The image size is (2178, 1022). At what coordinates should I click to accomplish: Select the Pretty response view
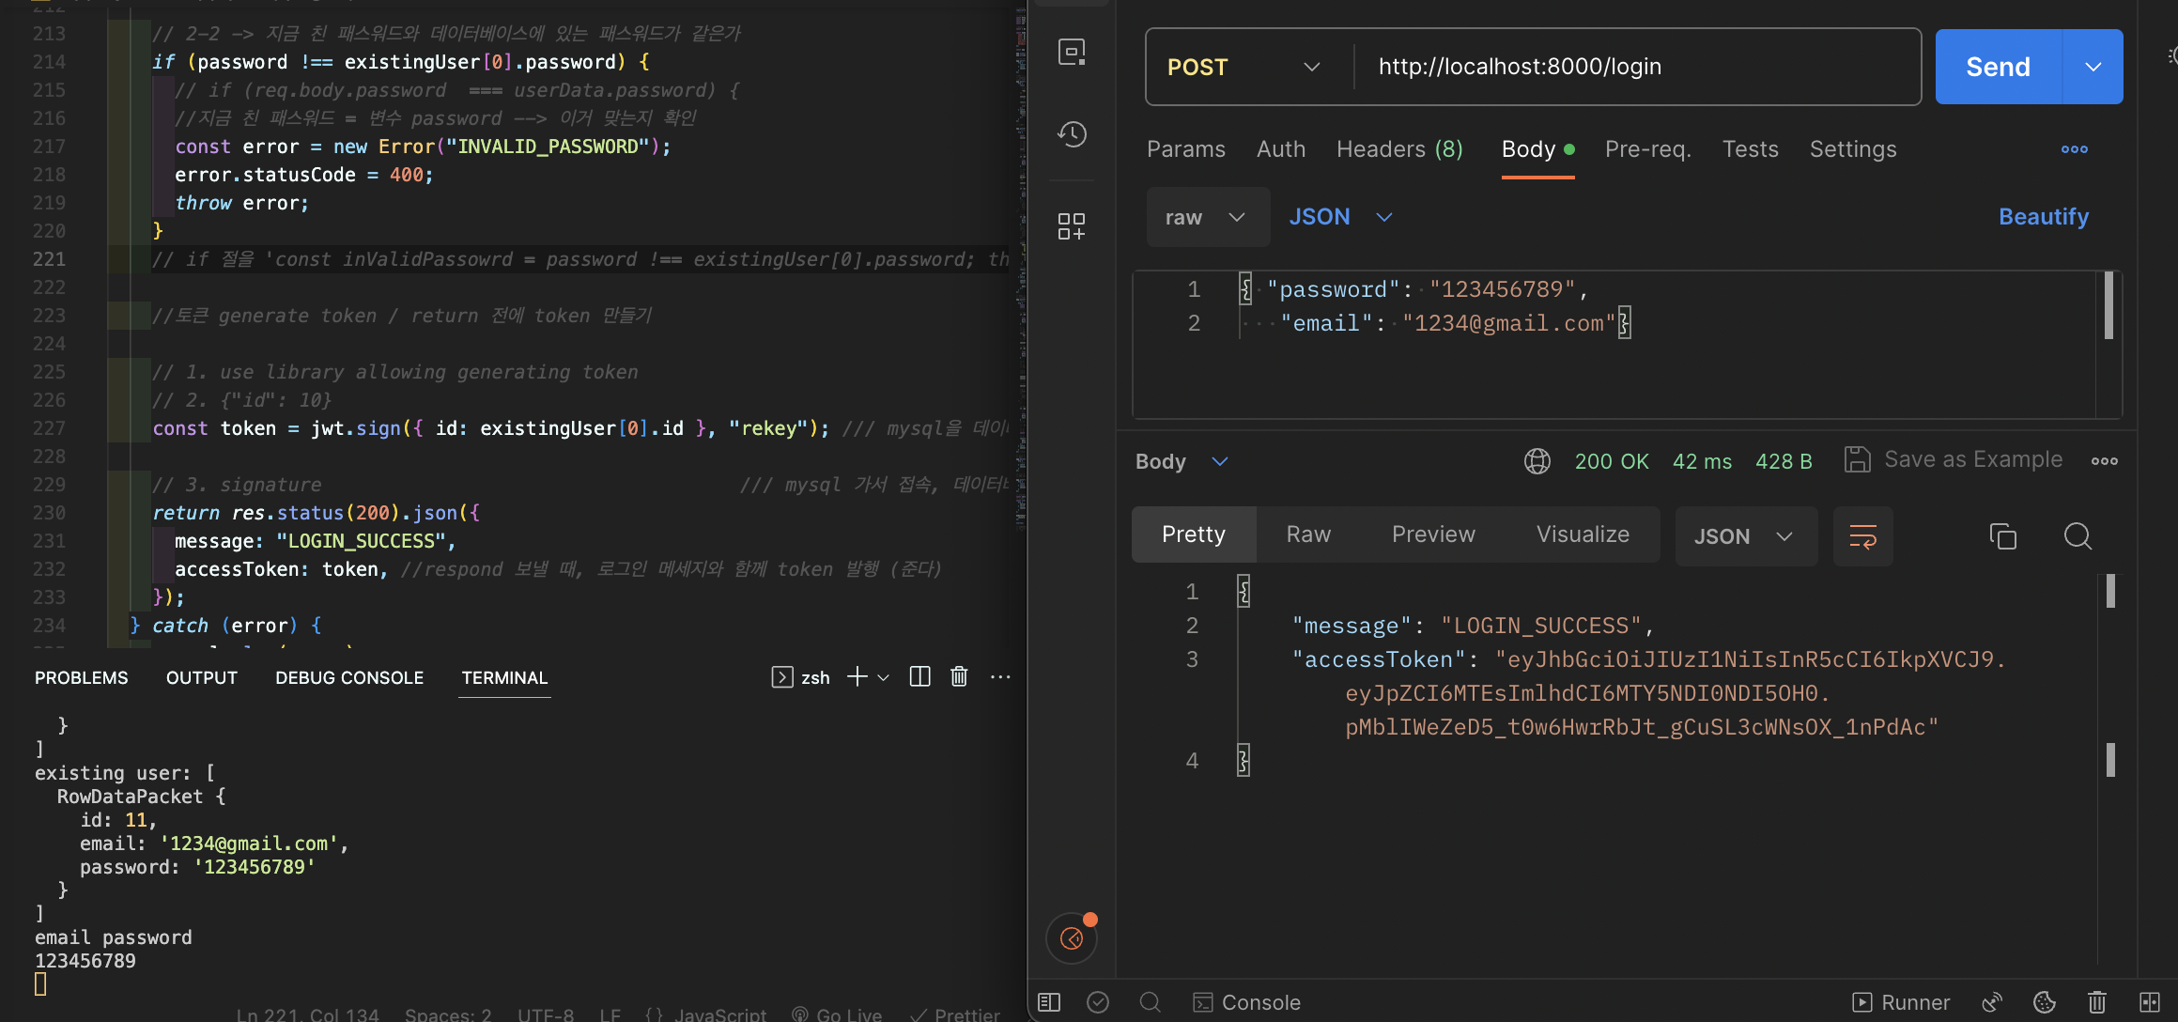1194,534
